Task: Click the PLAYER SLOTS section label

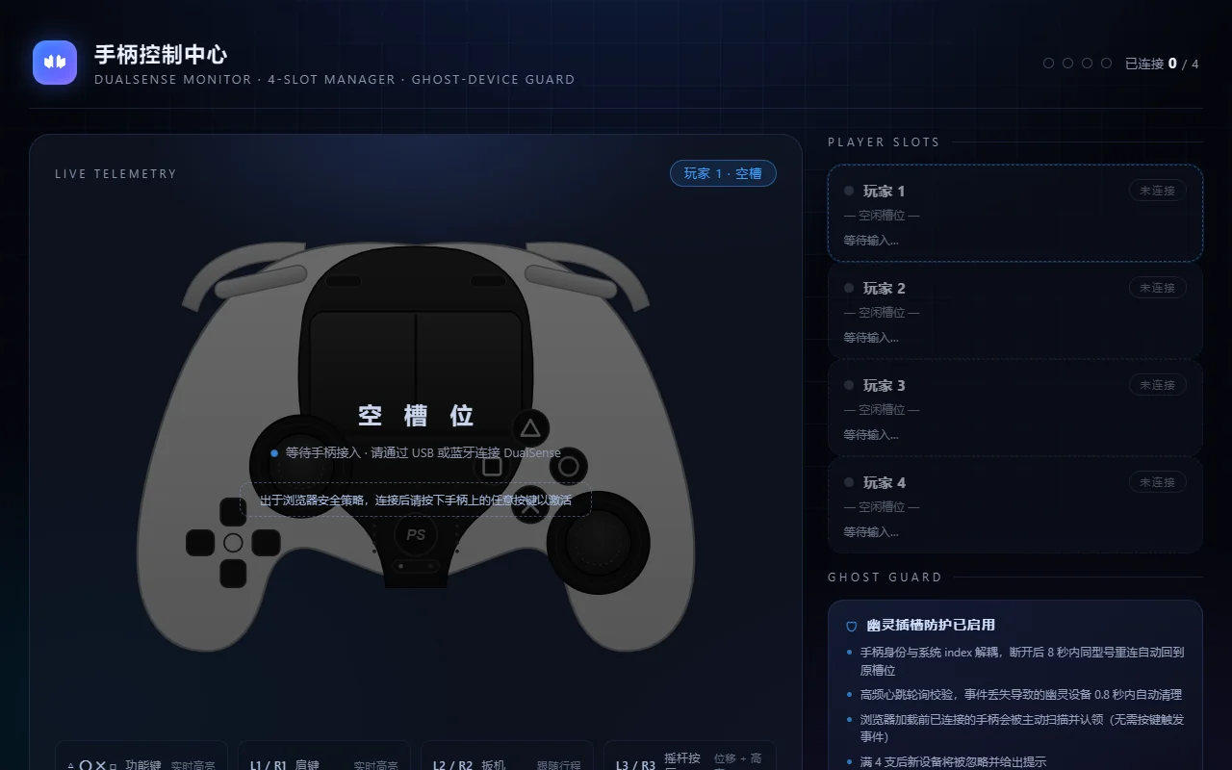Action: point(884,142)
